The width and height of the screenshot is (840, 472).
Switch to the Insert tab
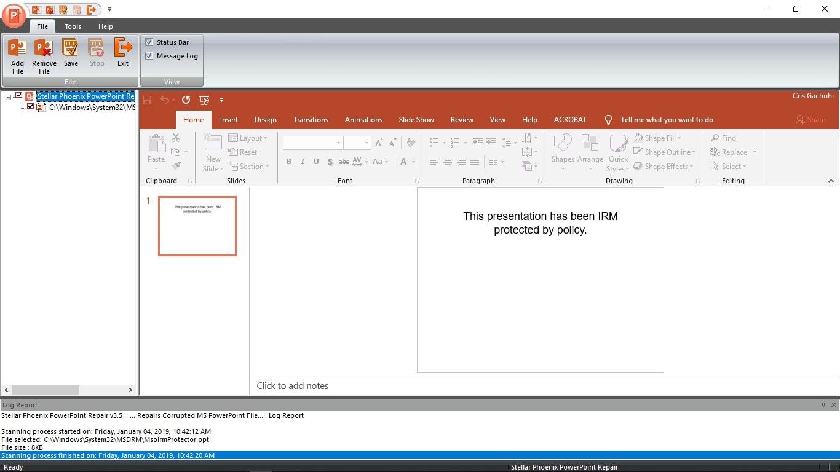click(229, 120)
